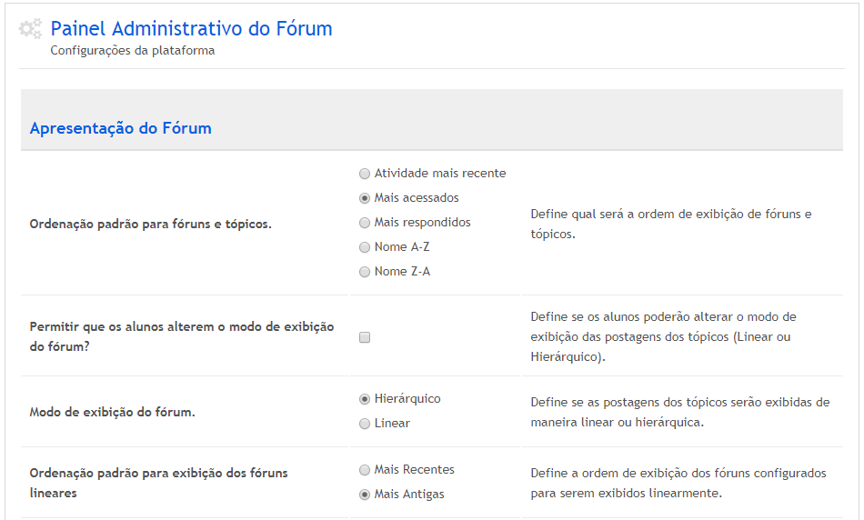864x520 pixels.
Task: Set forum display mode to 'Hierárquico'
Action: pos(365,399)
